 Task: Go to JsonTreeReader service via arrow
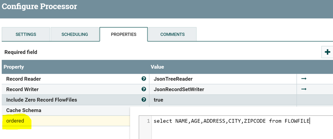304,79
